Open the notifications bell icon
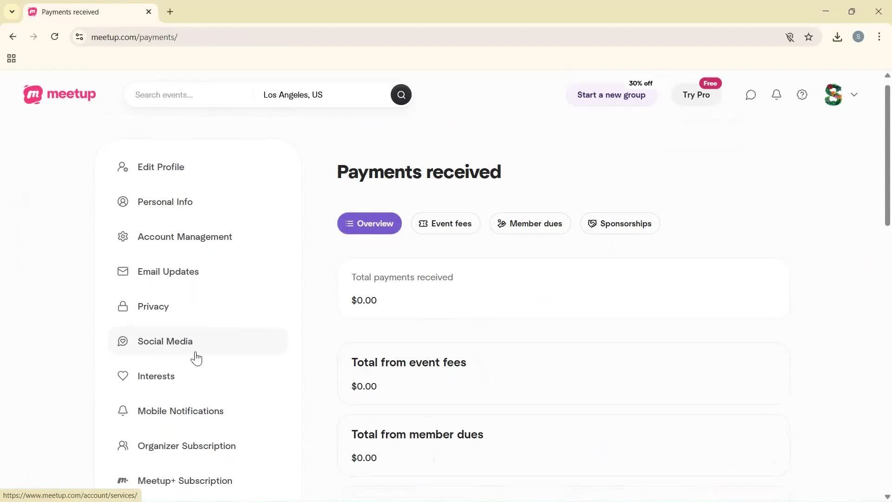 point(776,95)
